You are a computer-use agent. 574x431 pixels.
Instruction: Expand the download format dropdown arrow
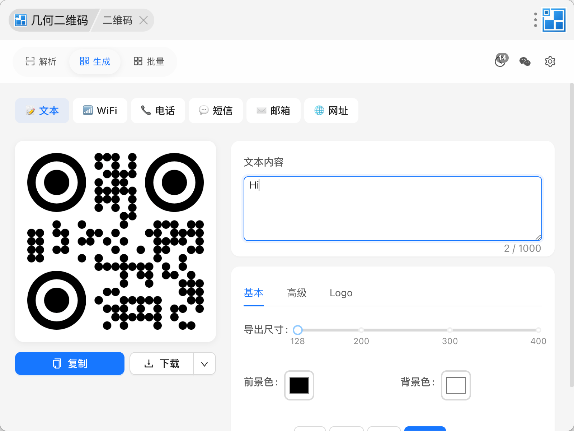pyautogui.click(x=204, y=364)
